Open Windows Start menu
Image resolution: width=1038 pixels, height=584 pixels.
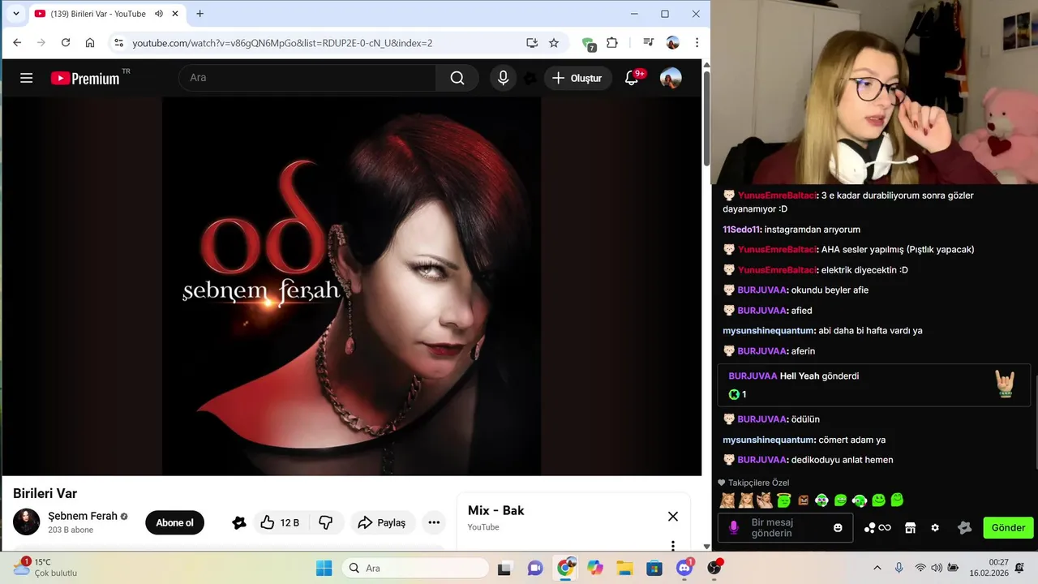coord(324,568)
